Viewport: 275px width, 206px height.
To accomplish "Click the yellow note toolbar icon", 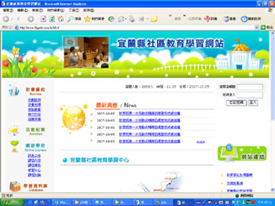I will click(x=154, y=19).
